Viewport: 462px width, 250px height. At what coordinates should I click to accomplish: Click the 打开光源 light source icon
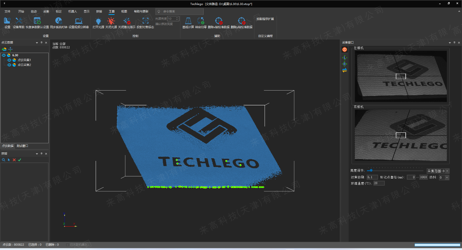[x=98, y=21]
